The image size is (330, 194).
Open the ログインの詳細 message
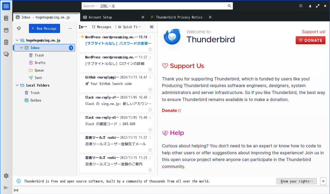pos(117,63)
